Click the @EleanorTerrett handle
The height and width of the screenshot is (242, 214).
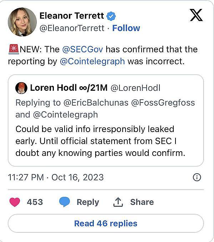click(x=72, y=28)
